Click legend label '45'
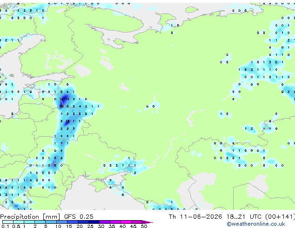Viewport: 295px width, 228px height. [x=133, y=226]
